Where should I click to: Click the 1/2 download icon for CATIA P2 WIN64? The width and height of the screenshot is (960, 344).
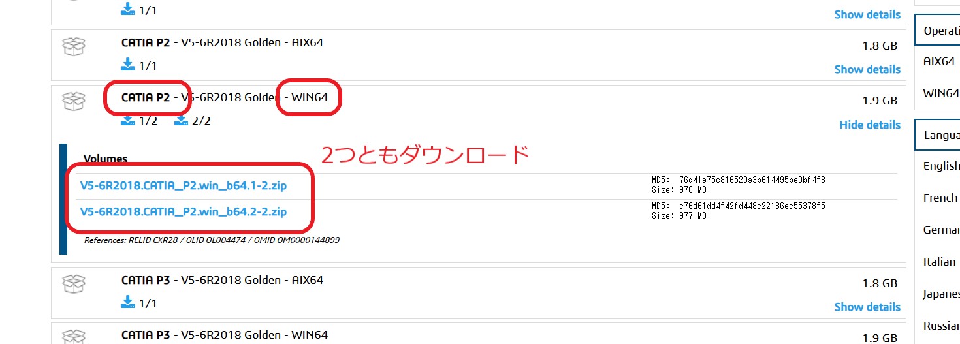point(128,121)
